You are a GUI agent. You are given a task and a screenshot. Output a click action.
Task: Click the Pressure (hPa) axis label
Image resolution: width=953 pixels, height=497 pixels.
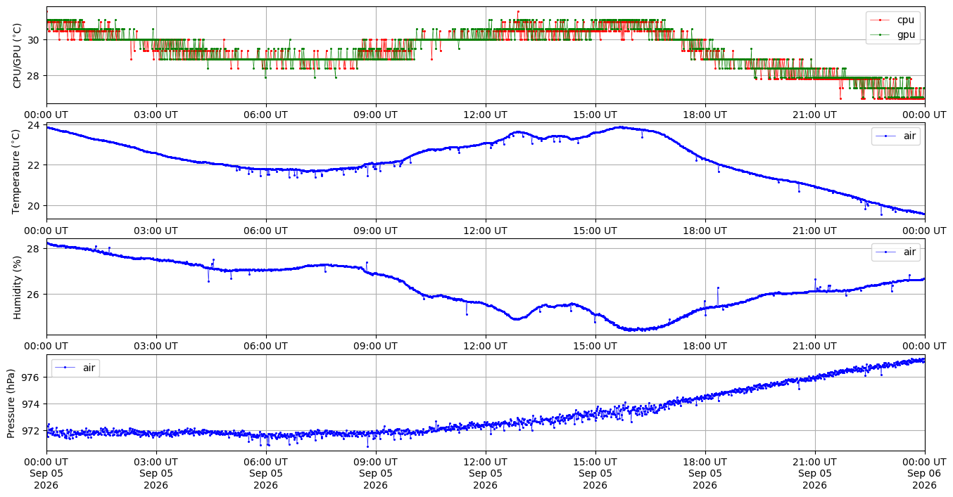coord(11,402)
